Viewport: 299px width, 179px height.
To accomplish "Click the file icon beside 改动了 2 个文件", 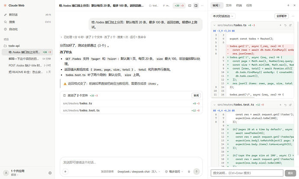I will (x=65, y=95).
